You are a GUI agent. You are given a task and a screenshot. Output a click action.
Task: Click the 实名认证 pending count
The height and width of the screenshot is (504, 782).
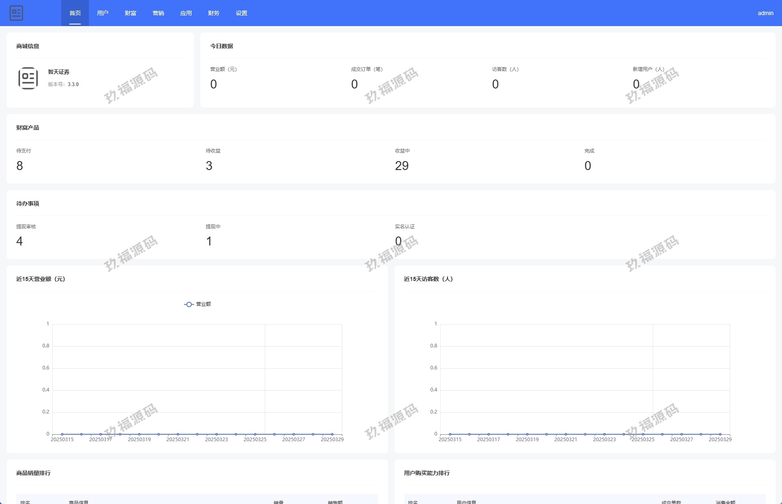pos(398,241)
